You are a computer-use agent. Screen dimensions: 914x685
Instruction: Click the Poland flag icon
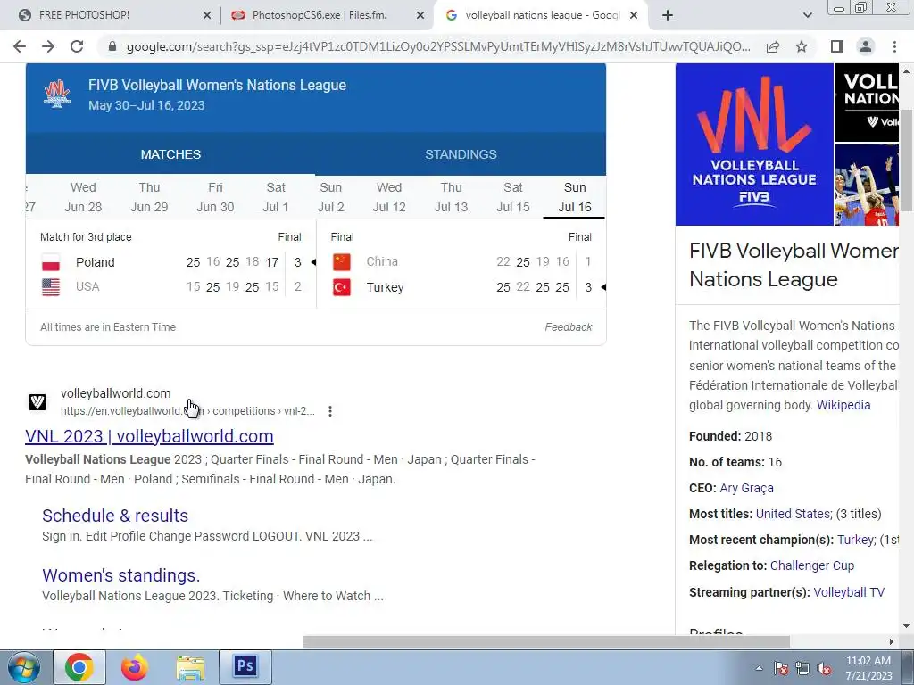pyautogui.click(x=51, y=262)
